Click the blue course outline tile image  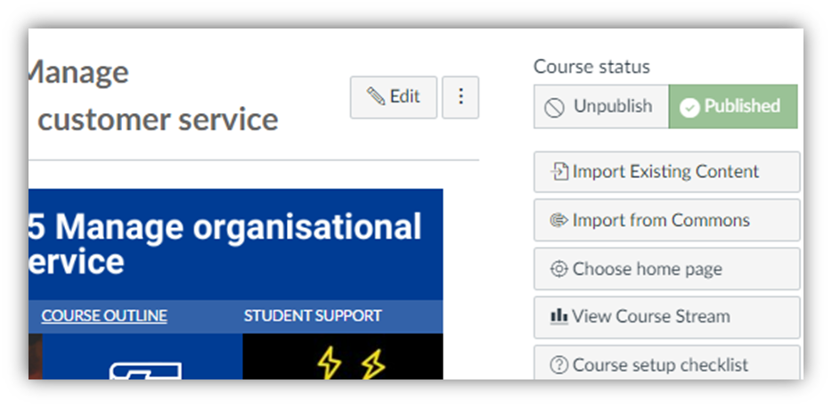click(143, 356)
